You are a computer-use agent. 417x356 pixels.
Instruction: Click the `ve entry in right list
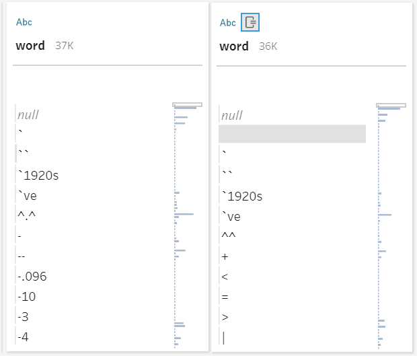click(x=232, y=217)
